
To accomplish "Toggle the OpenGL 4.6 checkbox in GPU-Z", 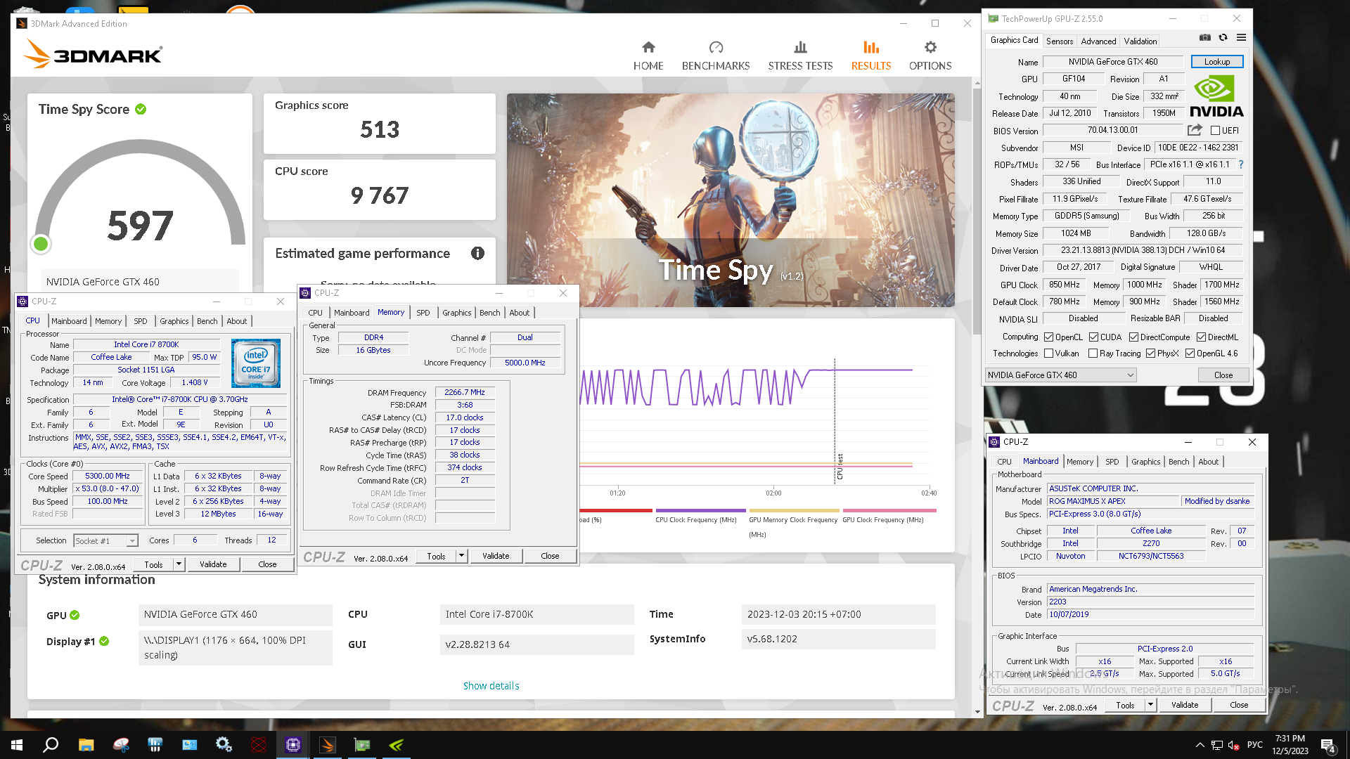I will 1190,353.
